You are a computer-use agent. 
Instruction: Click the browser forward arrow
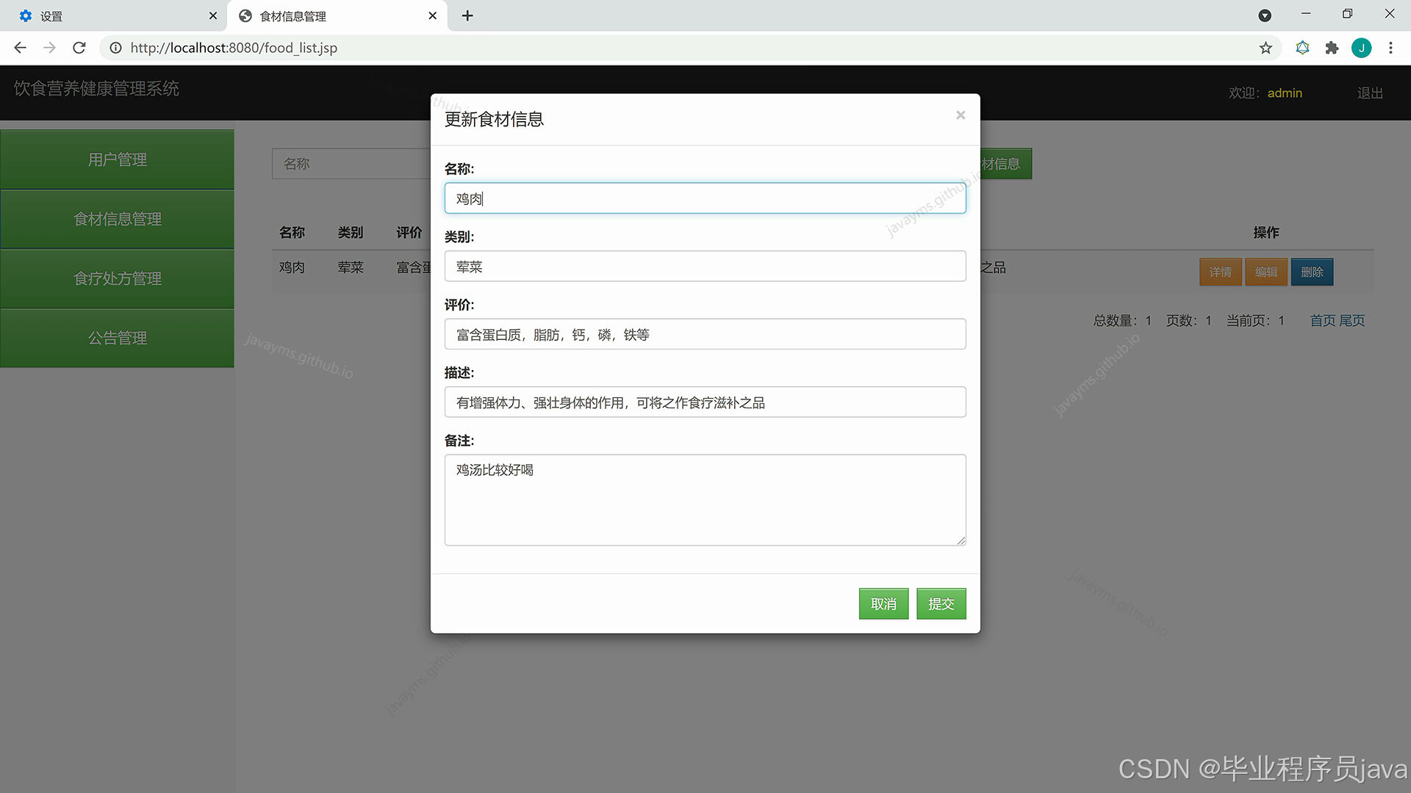(49, 48)
